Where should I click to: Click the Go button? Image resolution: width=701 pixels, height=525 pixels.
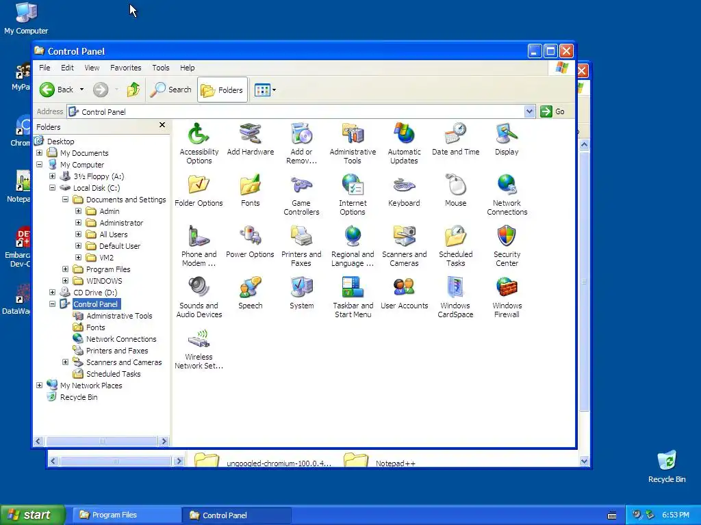point(552,111)
